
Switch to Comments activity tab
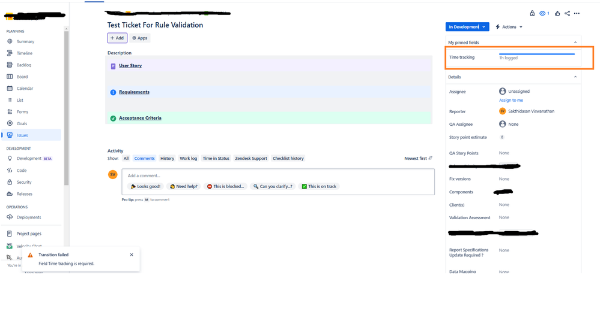144,158
